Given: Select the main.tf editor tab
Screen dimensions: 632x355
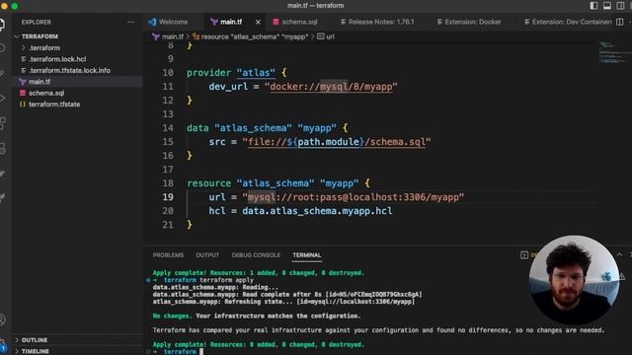Looking at the screenshot, I should [x=231, y=22].
